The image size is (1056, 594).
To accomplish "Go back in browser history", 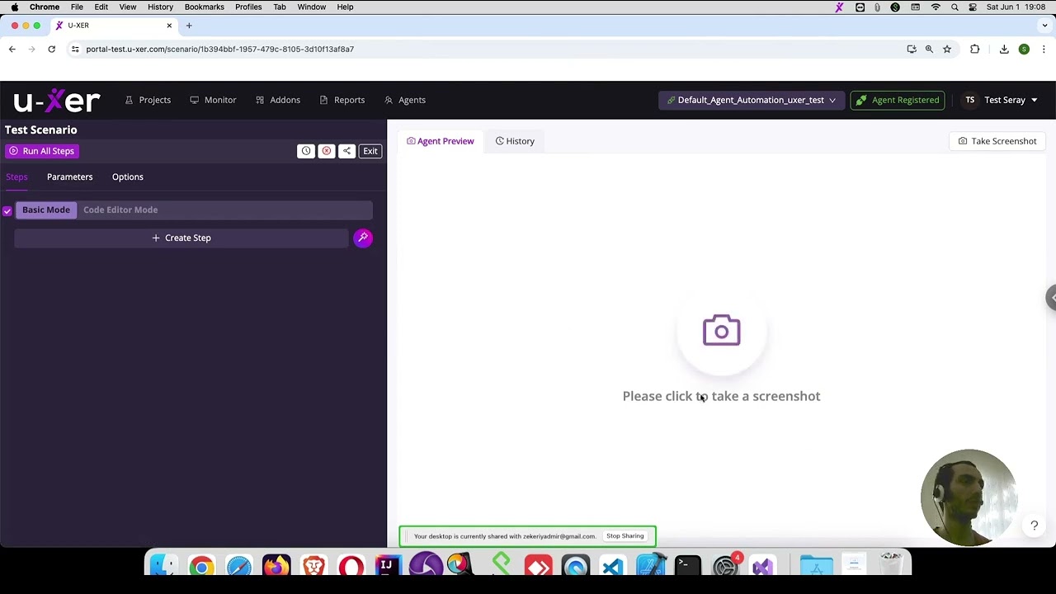I will pyautogui.click(x=12, y=49).
